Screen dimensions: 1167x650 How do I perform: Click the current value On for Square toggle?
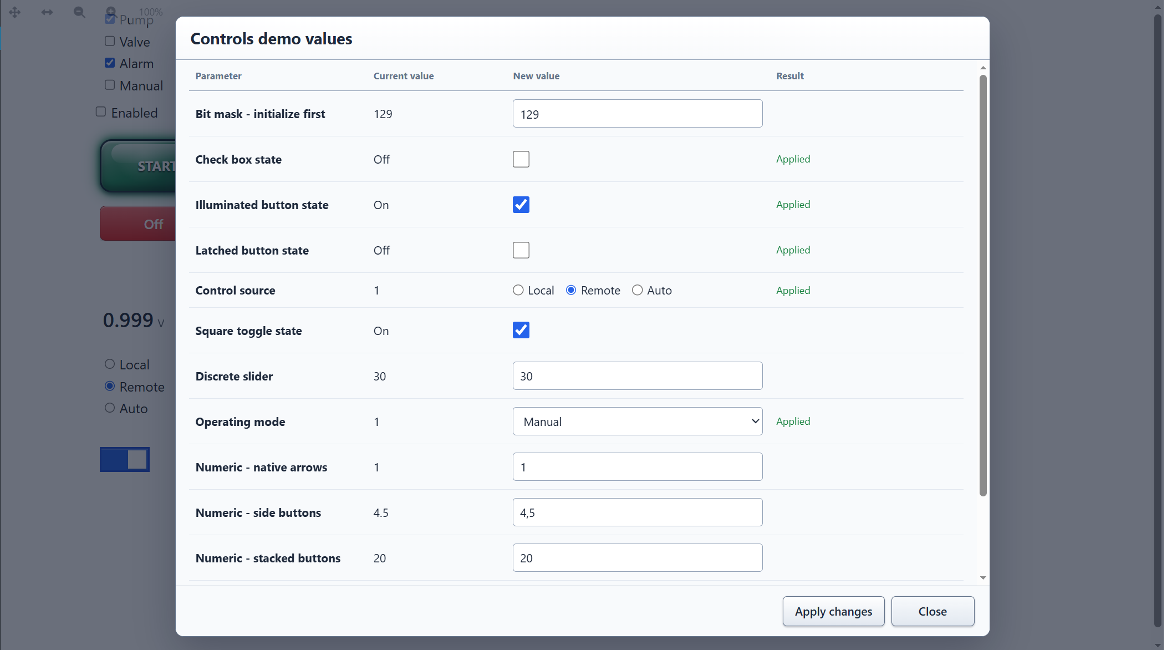(x=381, y=331)
